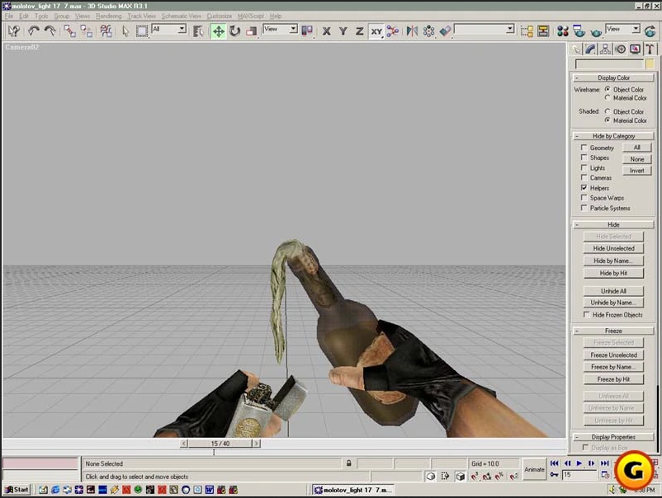Click the Undo arrow in toolbar
This screenshot has height=498, width=662.
33,31
